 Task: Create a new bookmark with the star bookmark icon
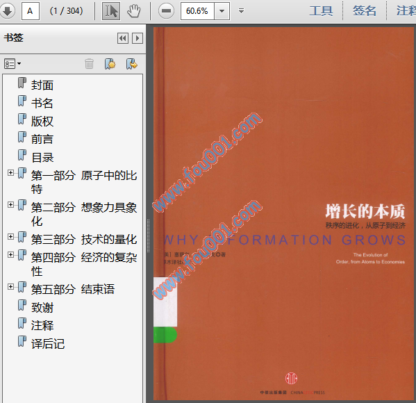click(110, 64)
